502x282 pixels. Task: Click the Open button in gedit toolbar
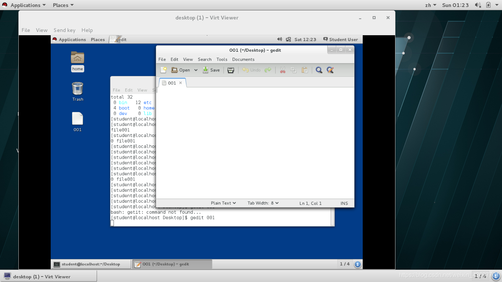pos(181,70)
